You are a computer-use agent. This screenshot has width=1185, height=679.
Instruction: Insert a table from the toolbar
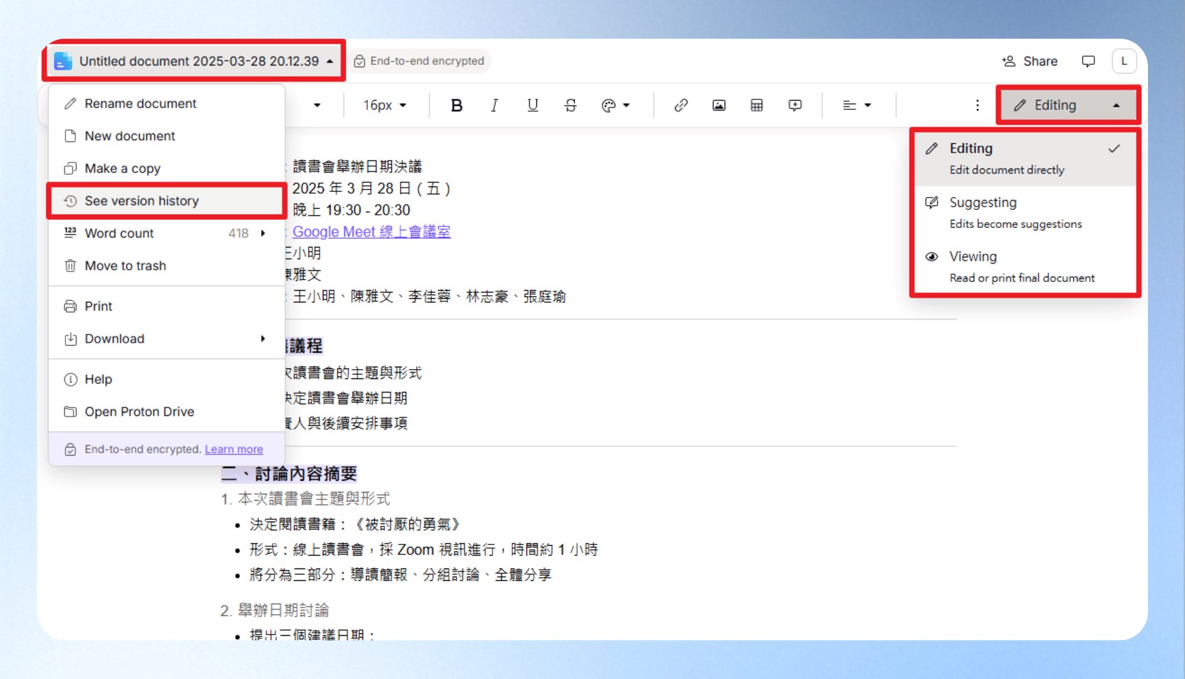tap(757, 106)
